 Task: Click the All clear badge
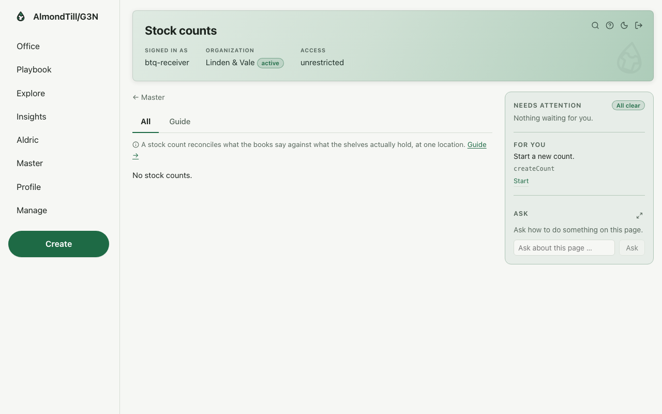click(x=628, y=106)
